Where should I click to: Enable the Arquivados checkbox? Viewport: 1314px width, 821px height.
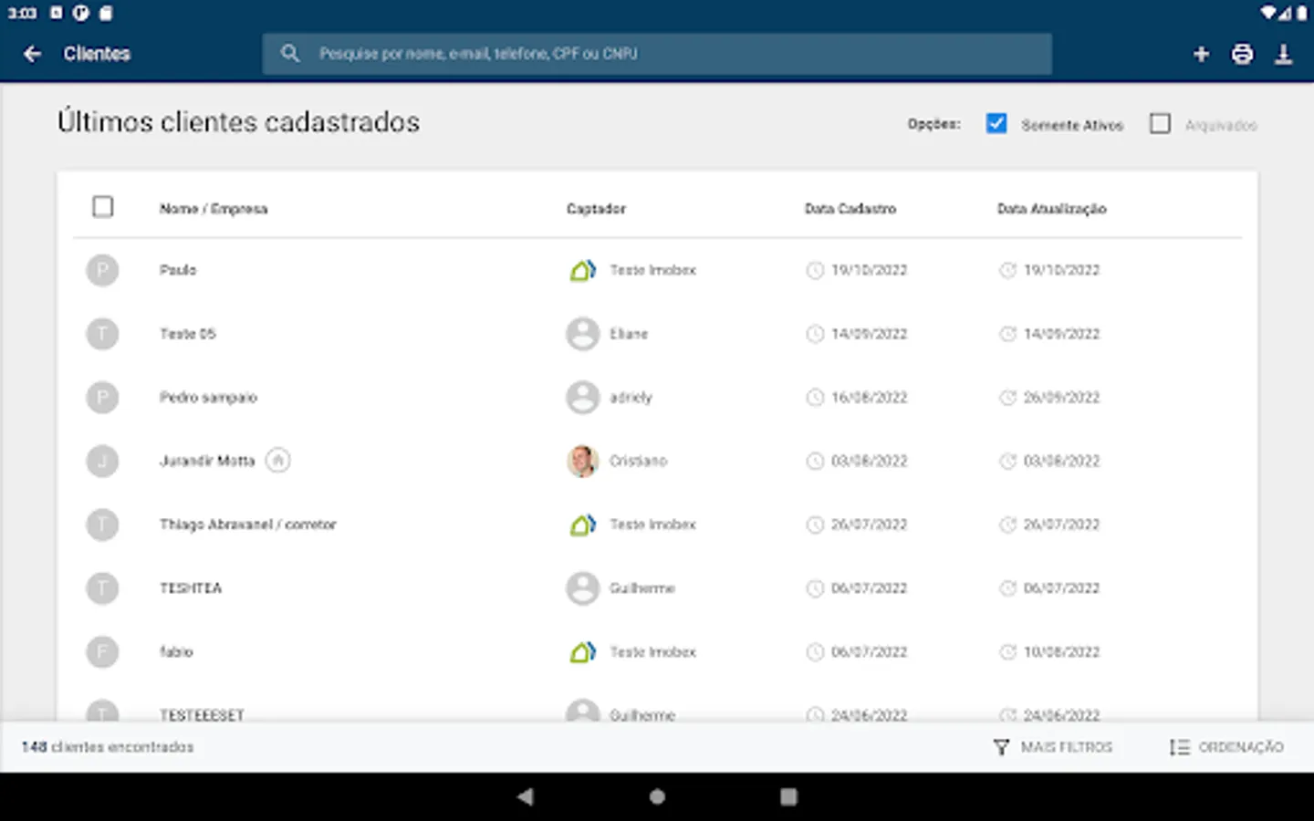click(1160, 123)
